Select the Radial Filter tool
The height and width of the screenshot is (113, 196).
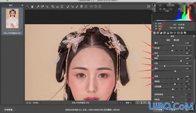86,7
